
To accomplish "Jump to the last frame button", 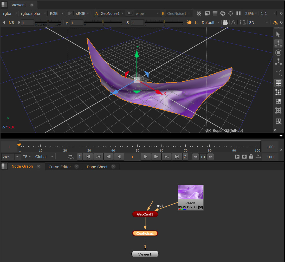I will point(177,157).
